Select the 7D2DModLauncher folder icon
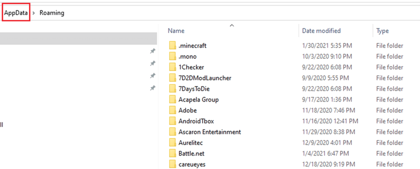 point(173,78)
